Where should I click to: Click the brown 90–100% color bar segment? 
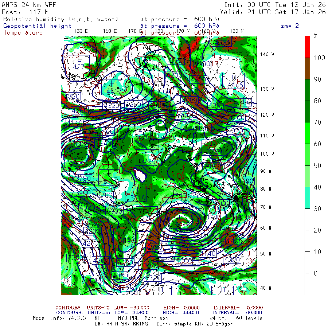click(x=308, y=68)
